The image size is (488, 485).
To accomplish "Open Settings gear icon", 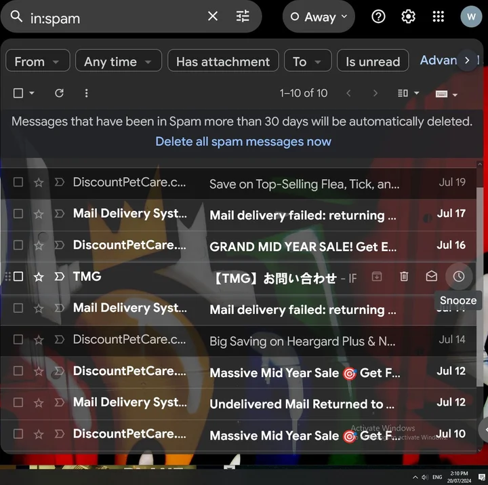I will [x=408, y=16].
